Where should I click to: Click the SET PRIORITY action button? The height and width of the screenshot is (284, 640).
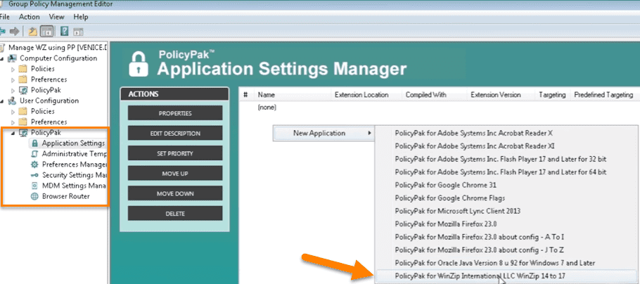[x=175, y=153]
